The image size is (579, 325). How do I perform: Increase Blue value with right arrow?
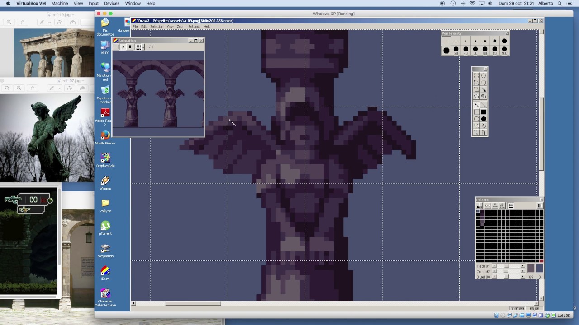point(522,276)
